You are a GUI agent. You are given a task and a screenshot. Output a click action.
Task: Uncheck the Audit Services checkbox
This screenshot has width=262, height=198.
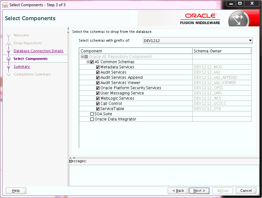98,72
